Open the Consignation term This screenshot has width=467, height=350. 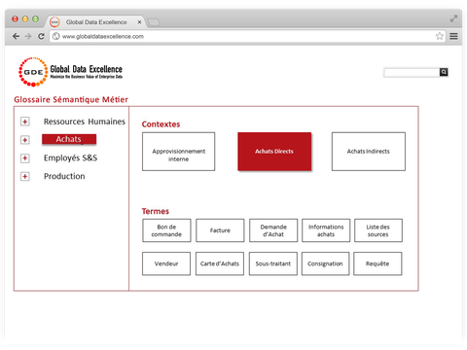[325, 263]
